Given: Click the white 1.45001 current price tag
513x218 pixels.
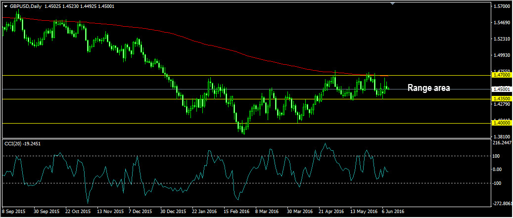Looking at the screenshot, I should coord(501,89).
